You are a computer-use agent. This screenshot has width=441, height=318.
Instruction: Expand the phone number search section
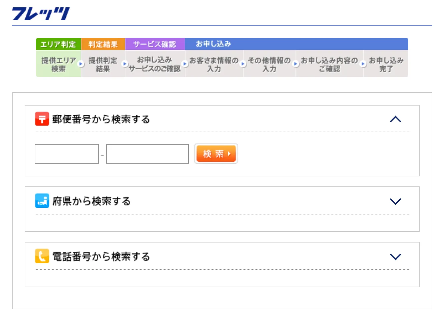tap(395, 257)
